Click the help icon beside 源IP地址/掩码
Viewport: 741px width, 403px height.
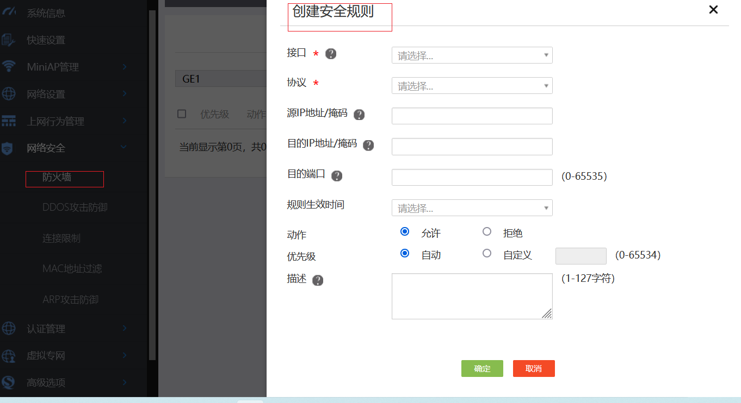pyautogui.click(x=359, y=115)
